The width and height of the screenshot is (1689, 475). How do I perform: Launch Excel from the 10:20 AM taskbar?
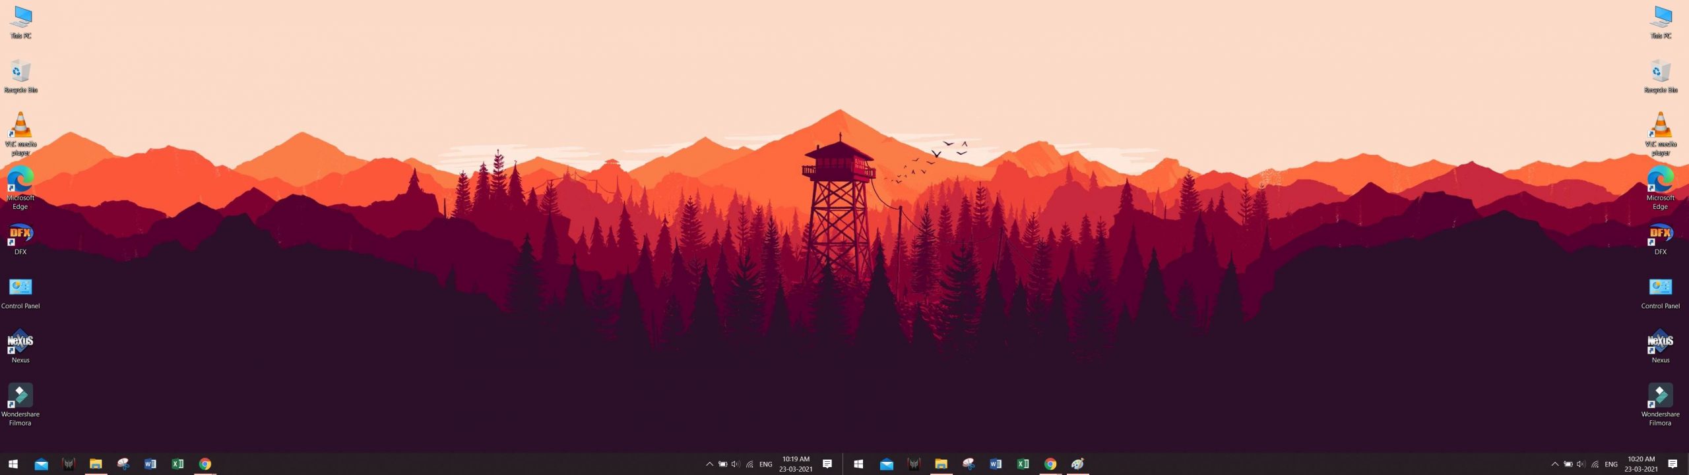(x=1023, y=464)
